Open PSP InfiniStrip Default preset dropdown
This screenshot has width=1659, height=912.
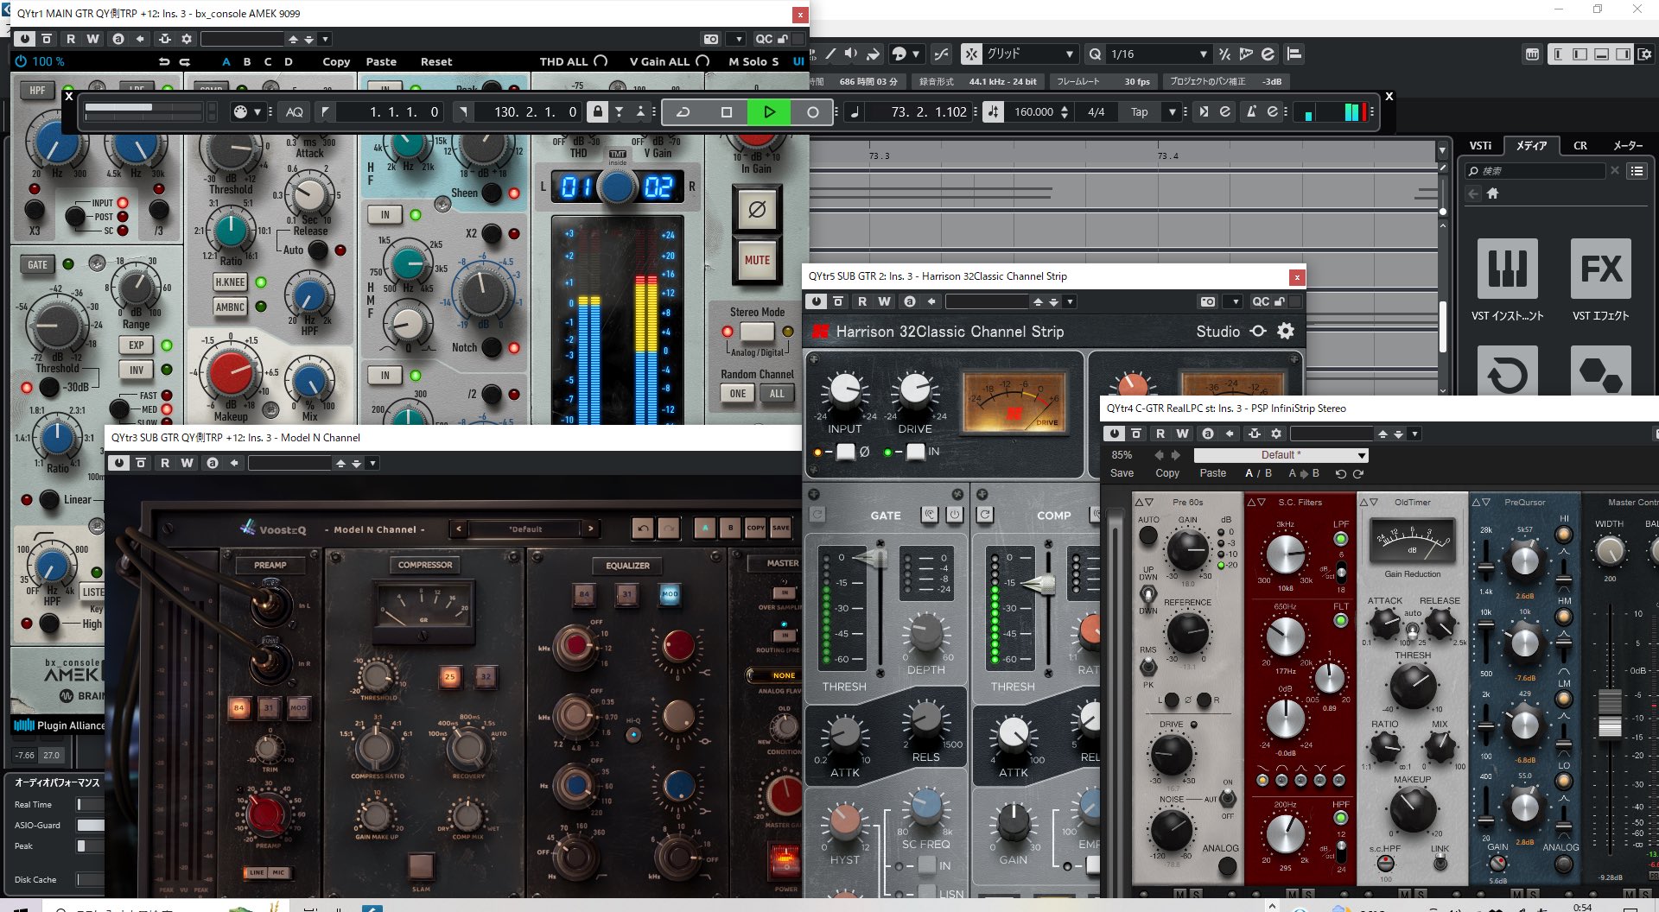coord(1281,455)
